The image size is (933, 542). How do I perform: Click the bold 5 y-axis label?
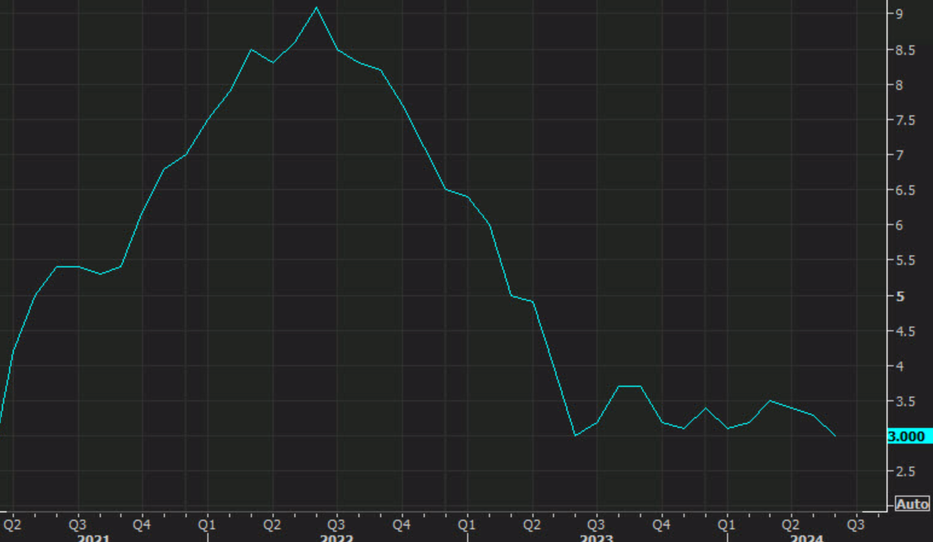pos(900,296)
